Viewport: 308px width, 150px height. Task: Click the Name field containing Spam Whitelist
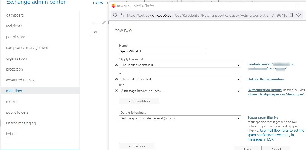(162, 51)
